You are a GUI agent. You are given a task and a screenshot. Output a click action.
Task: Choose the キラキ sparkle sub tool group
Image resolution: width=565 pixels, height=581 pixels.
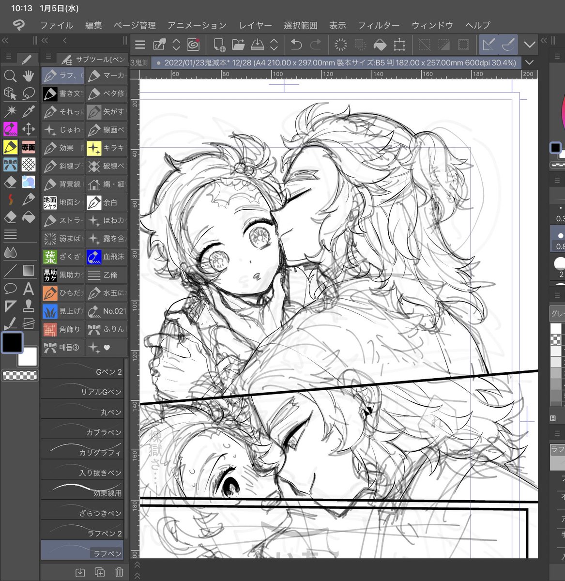click(107, 148)
